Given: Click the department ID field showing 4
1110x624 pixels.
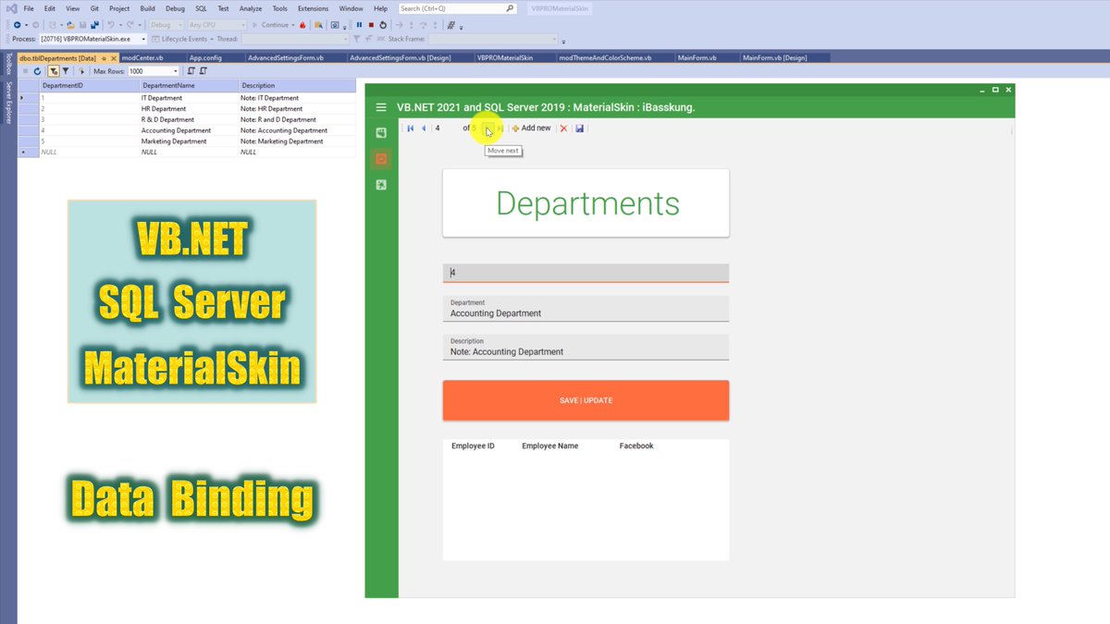Looking at the screenshot, I should click(586, 273).
